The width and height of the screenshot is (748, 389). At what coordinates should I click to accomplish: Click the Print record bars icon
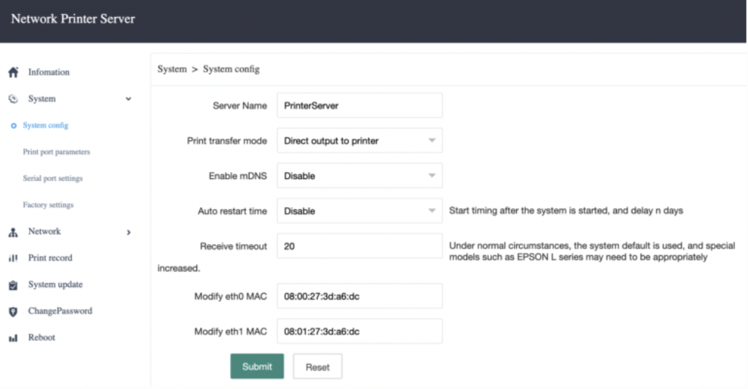13,258
